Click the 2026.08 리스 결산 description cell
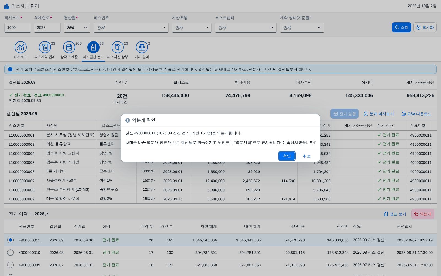 (x=369, y=253)
